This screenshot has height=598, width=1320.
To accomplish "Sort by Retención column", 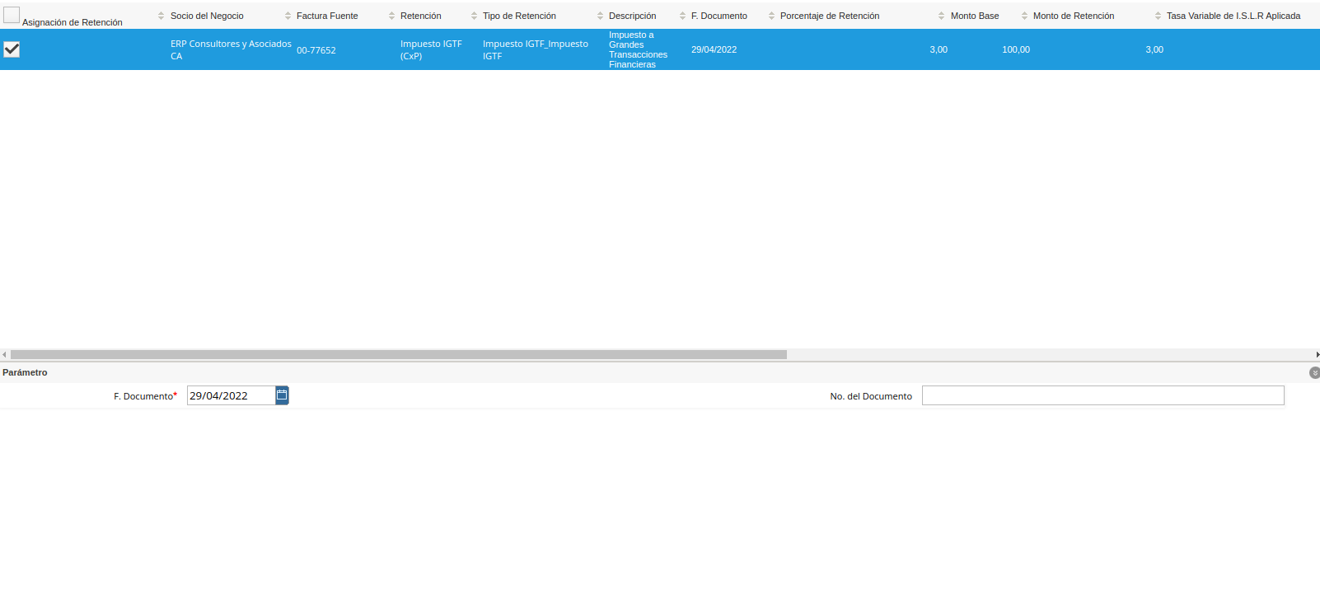I will pyautogui.click(x=420, y=16).
